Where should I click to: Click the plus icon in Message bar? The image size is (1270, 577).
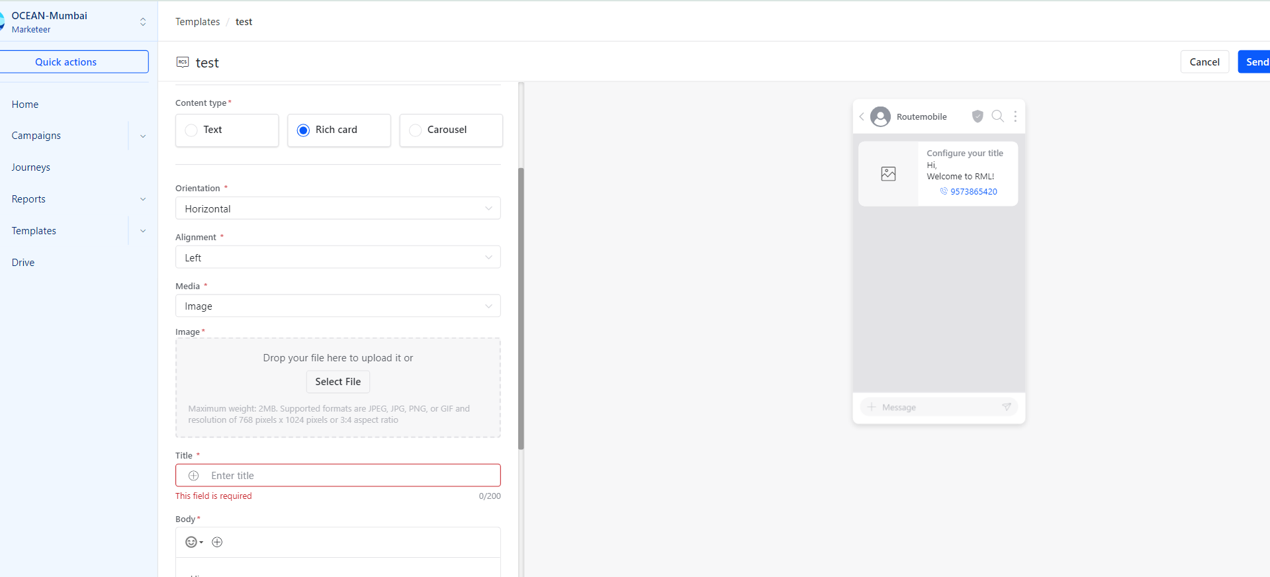[x=872, y=407]
